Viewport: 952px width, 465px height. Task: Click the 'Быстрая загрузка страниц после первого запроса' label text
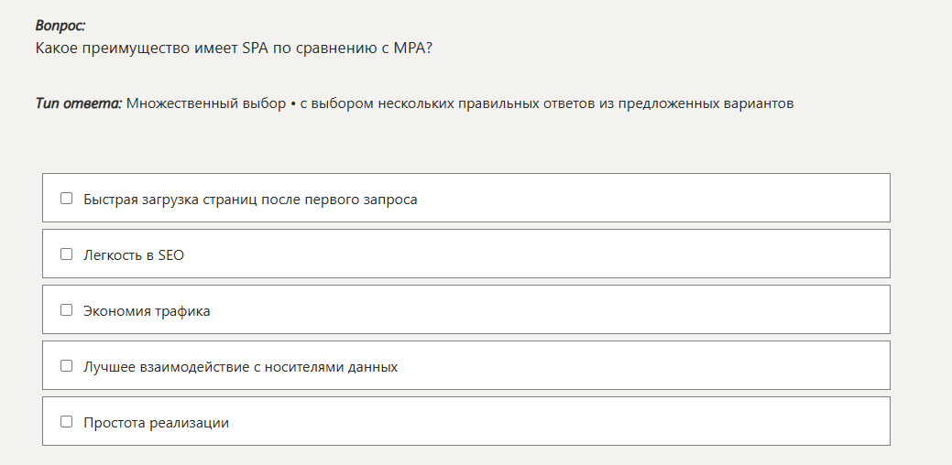250,200
